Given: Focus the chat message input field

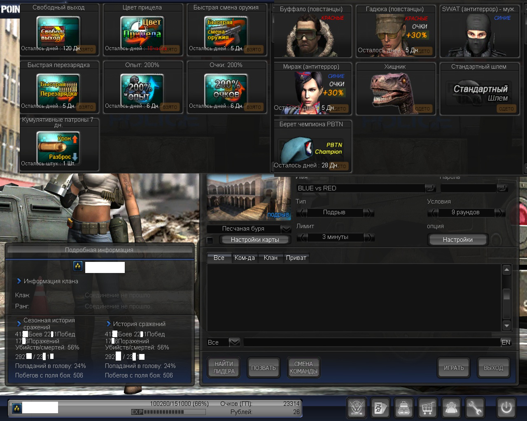Looking at the screenshot, I should pos(372,342).
